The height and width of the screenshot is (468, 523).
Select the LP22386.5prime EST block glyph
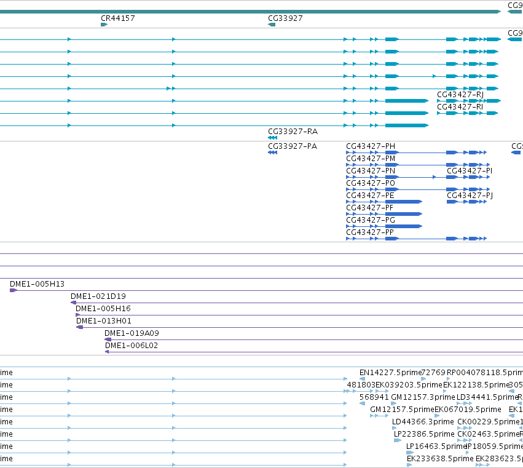(x=398, y=440)
